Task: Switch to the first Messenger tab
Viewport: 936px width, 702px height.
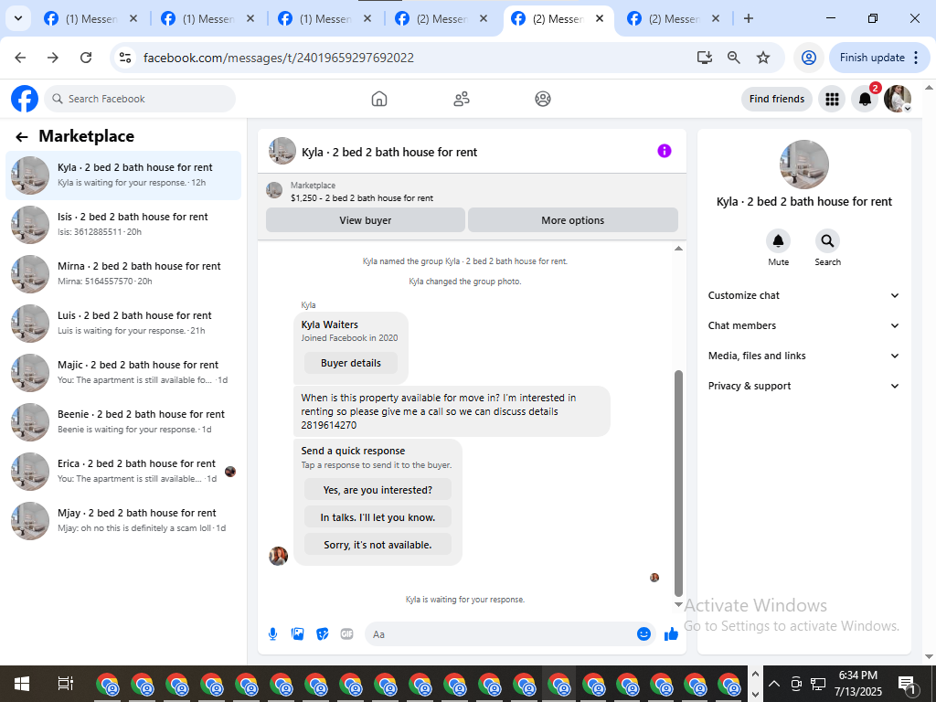Action: click(90, 19)
